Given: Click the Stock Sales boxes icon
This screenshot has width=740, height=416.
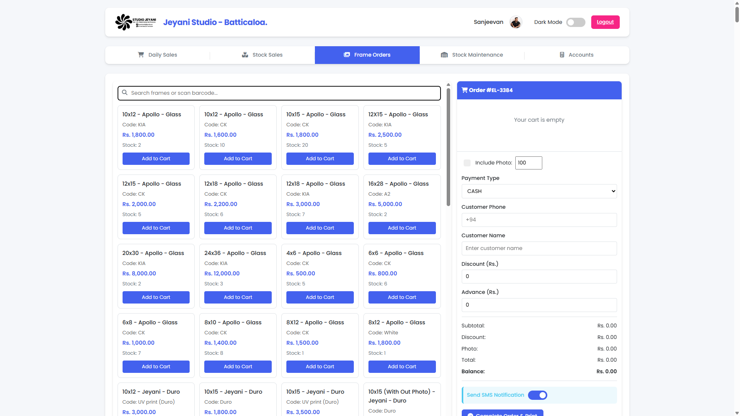Looking at the screenshot, I should tap(245, 55).
